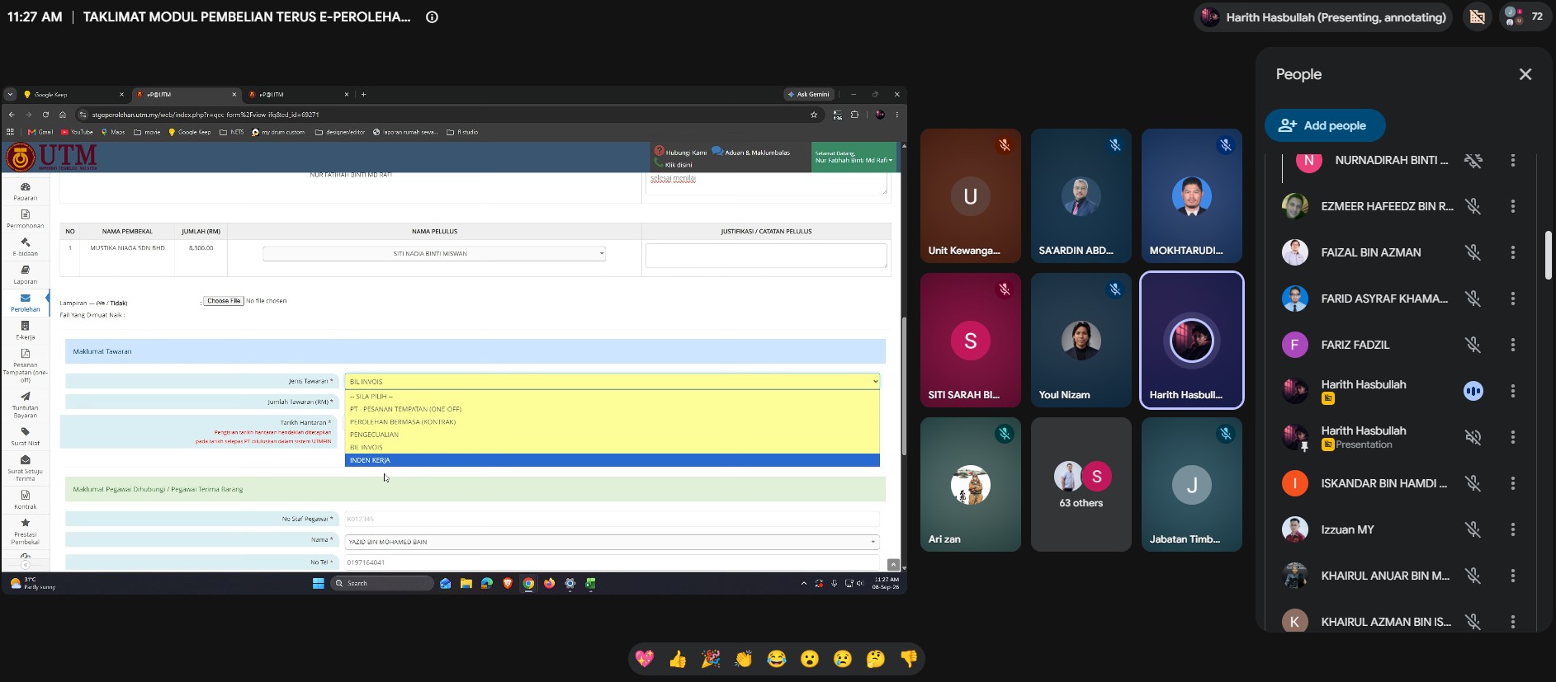
Task: Expand the browser tab search chevron
Action: pyautogui.click(x=10, y=95)
